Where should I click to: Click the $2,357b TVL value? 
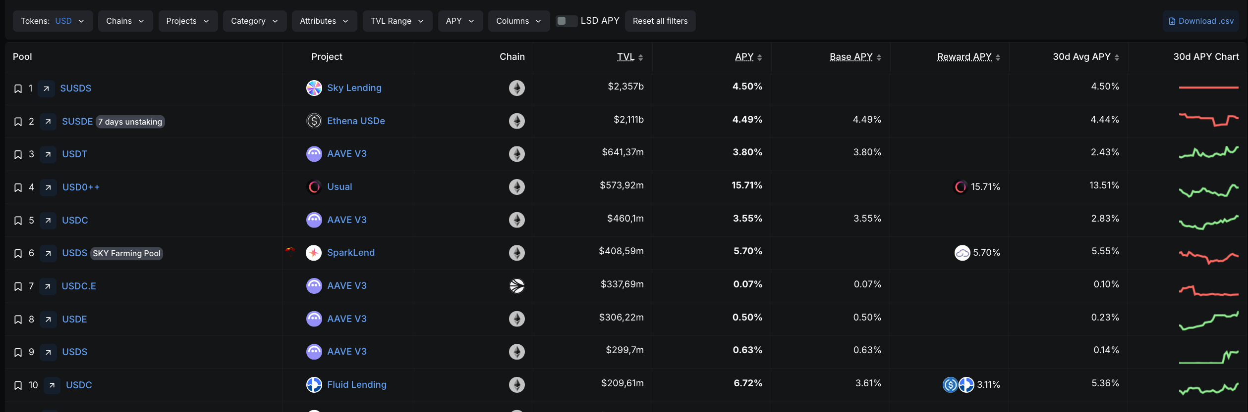pos(625,87)
